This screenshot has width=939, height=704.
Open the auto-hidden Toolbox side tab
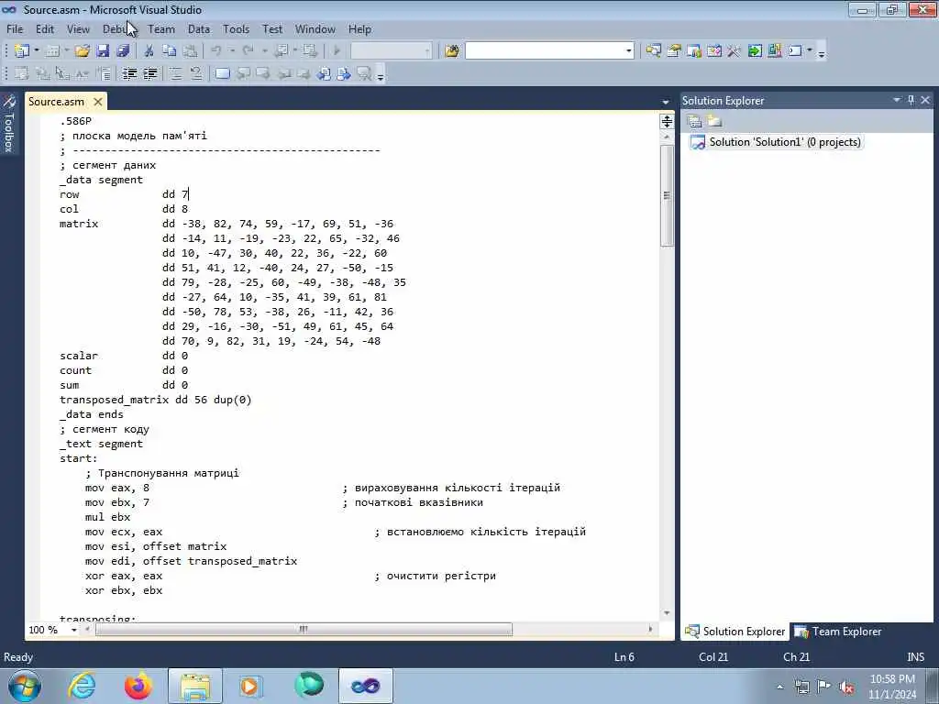coord(8,124)
